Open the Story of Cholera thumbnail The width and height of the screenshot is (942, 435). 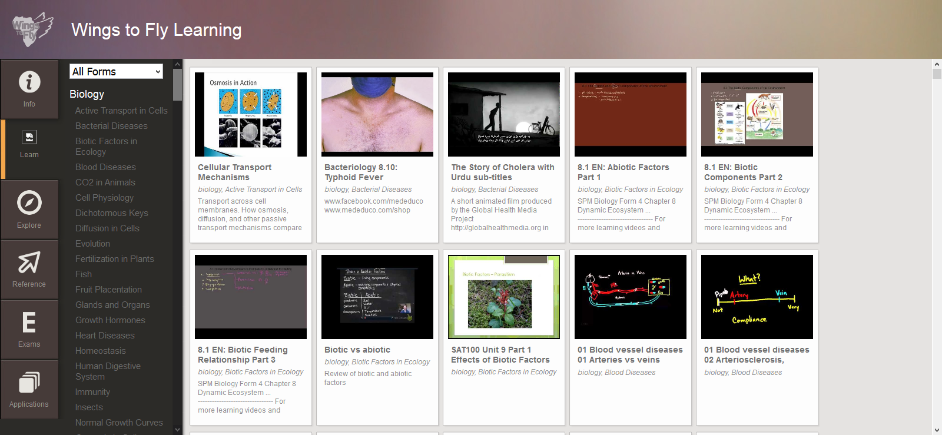tap(504, 114)
